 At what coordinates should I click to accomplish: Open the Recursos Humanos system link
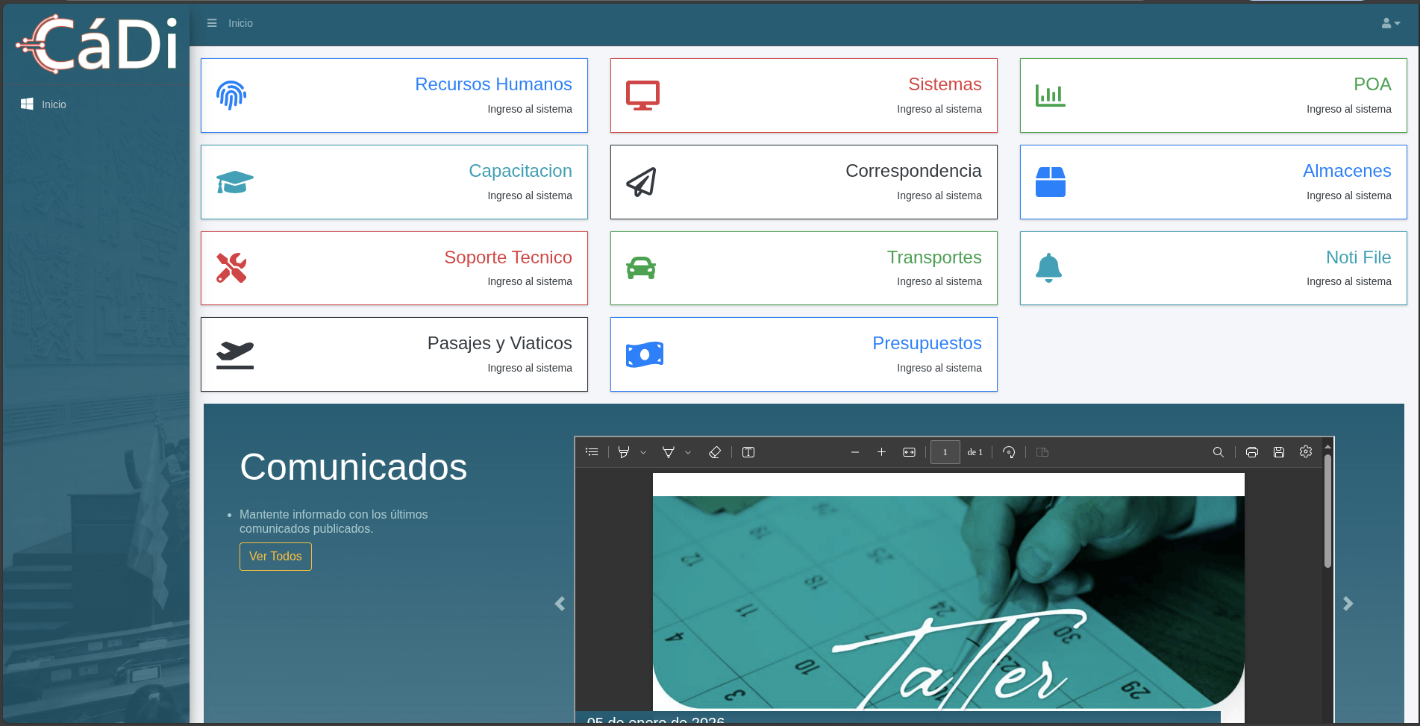point(493,84)
